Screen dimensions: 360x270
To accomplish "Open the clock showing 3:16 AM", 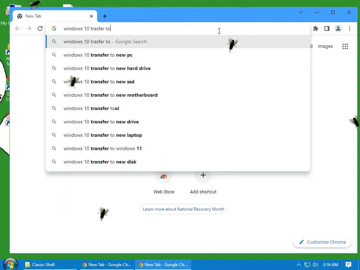I will click(x=330, y=265).
